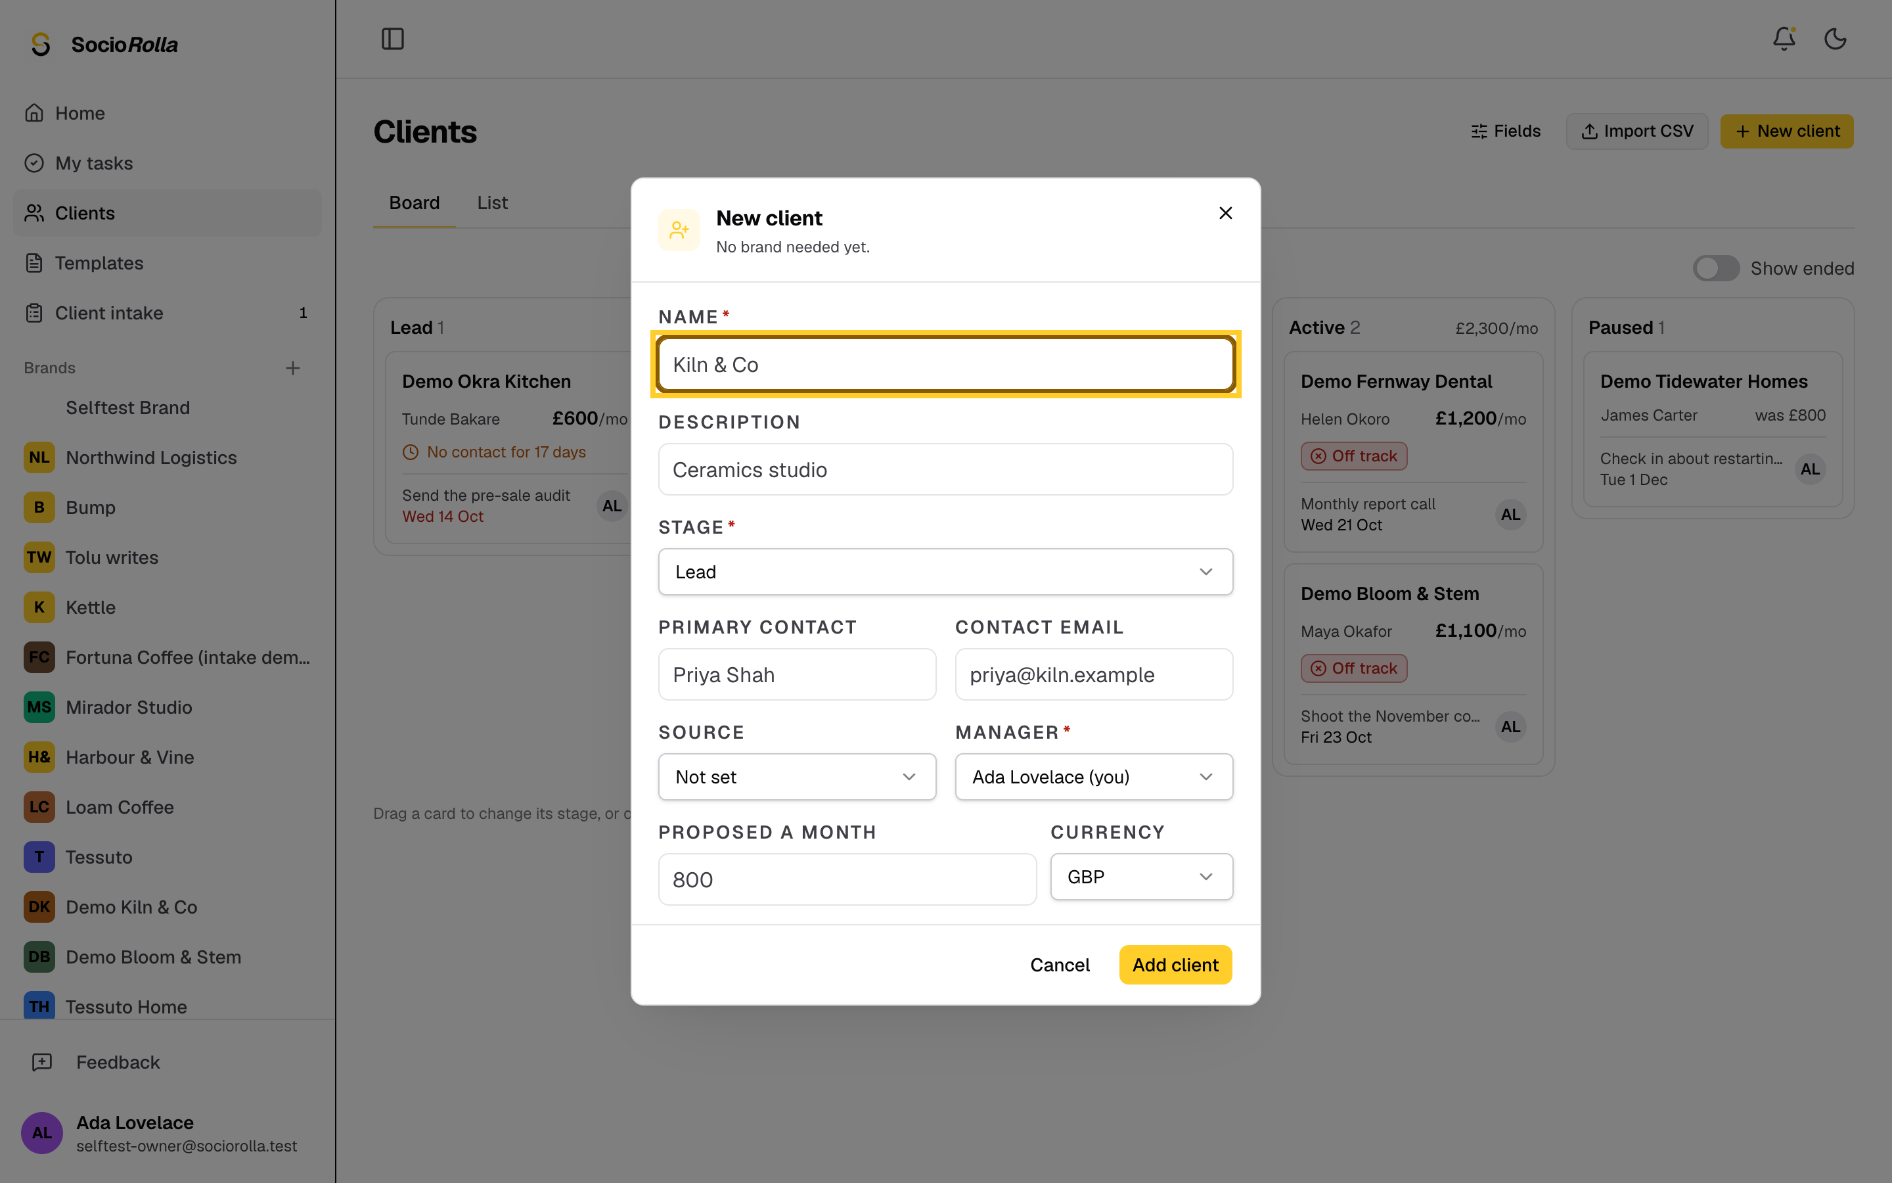Open Templates in sidebar
The image size is (1892, 1183).
pyautogui.click(x=168, y=263)
